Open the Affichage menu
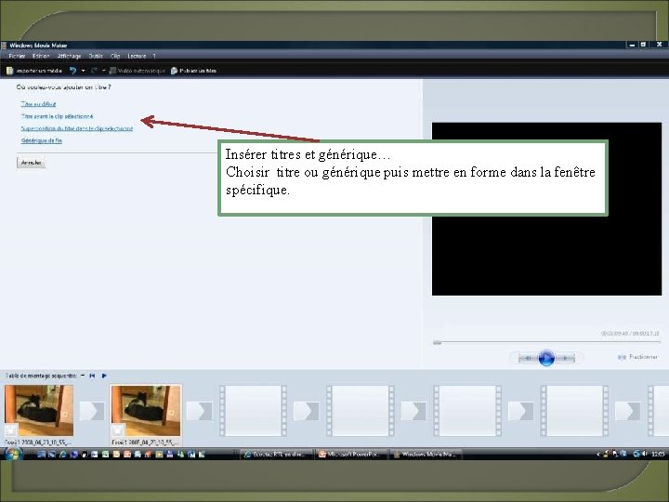This screenshot has height=502, width=669. click(x=69, y=56)
